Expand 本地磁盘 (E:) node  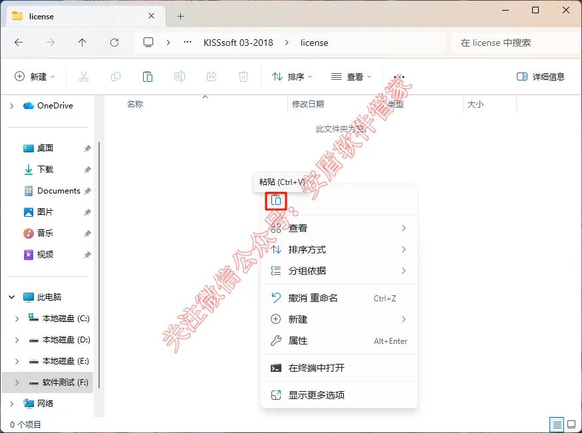click(17, 361)
